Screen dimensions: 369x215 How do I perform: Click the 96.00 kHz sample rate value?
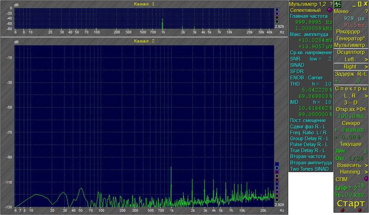click(x=350, y=195)
